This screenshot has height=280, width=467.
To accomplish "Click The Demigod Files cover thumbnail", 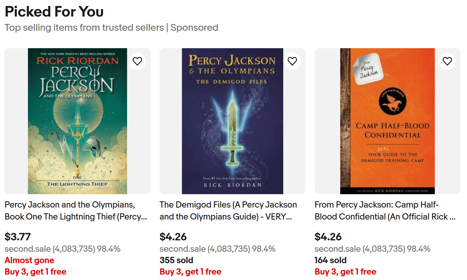I will click(232, 121).
